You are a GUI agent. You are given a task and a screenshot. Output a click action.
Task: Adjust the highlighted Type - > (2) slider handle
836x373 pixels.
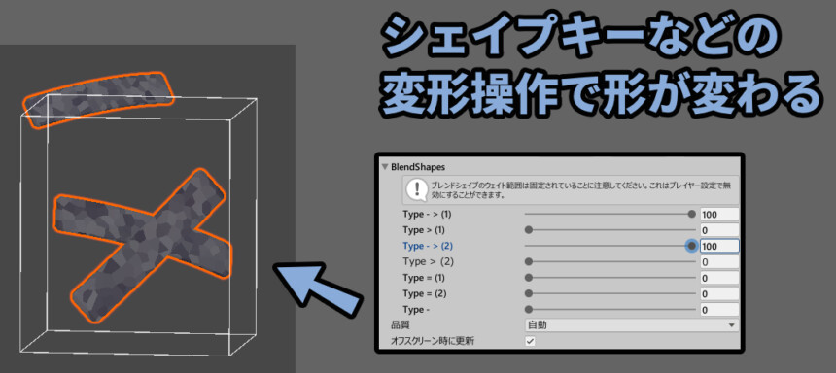692,246
